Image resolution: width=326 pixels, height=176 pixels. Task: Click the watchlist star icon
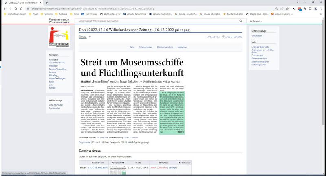tap(90, 37)
